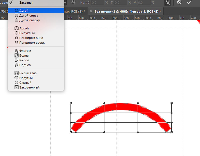The width and height of the screenshot is (200, 156).
Task: Click the Волна wave icon
Action: tap(17, 55)
